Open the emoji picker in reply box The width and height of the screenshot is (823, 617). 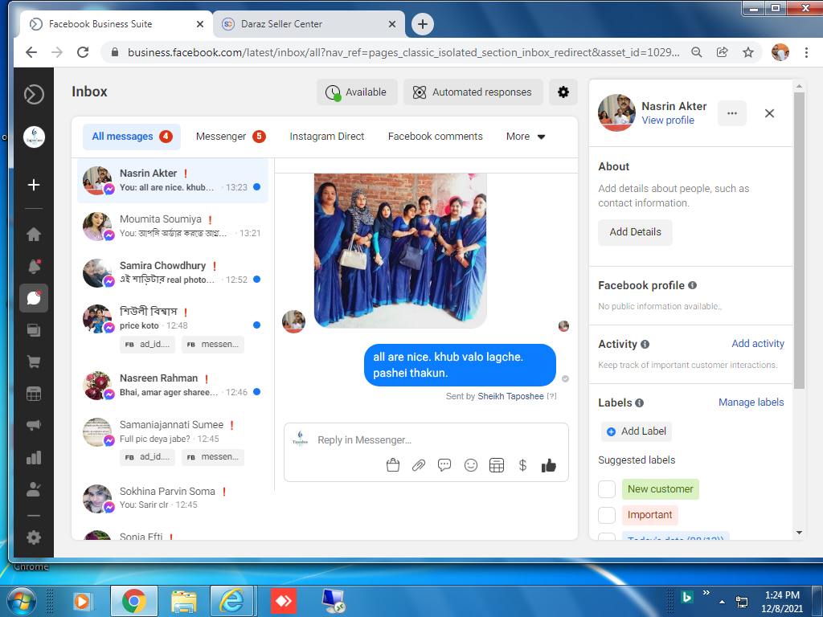click(x=471, y=465)
